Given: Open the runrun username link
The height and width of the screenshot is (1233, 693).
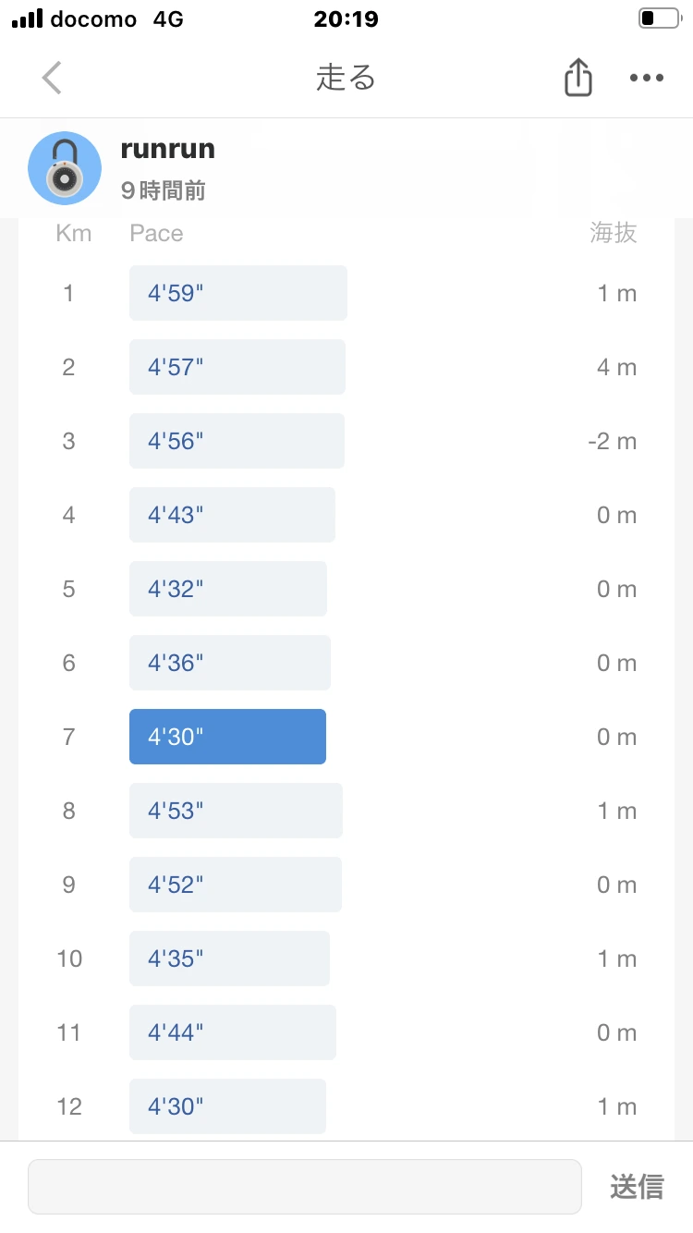Looking at the screenshot, I should point(168,148).
